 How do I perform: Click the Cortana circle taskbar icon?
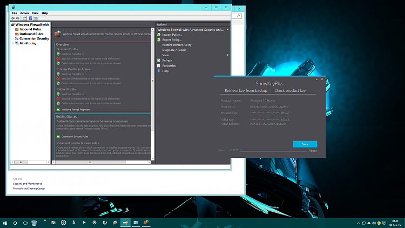point(15,223)
